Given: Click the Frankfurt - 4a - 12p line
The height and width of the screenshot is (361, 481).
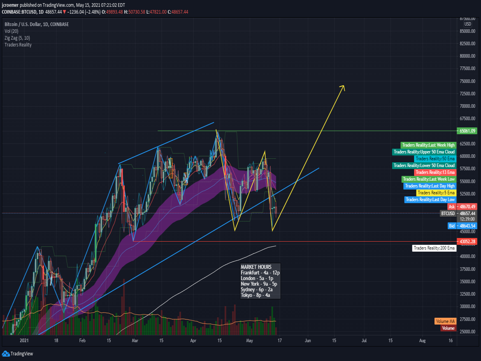Looking at the screenshot, I should click(x=260, y=272).
